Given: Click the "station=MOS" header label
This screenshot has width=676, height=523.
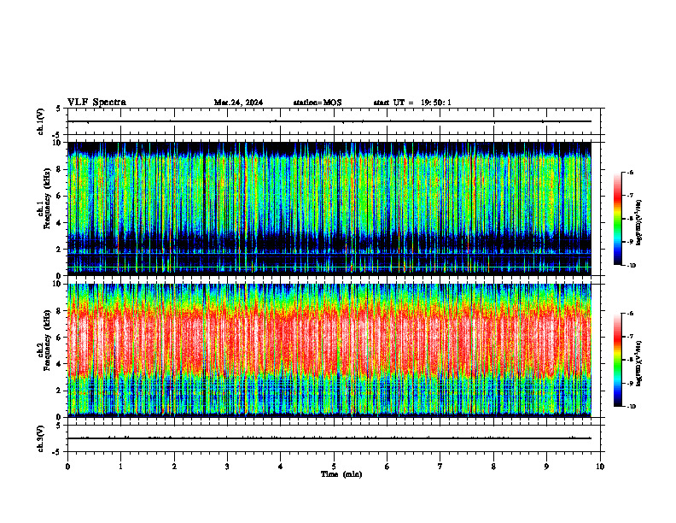Looking at the screenshot, I should pos(318,103).
